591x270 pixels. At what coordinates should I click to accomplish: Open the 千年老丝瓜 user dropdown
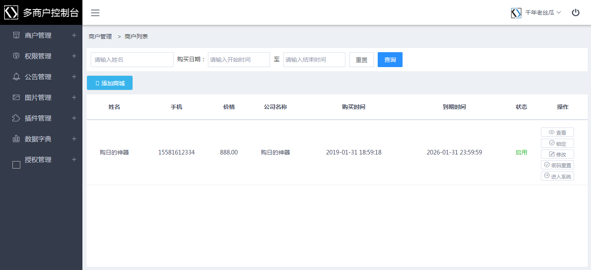[543, 13]
